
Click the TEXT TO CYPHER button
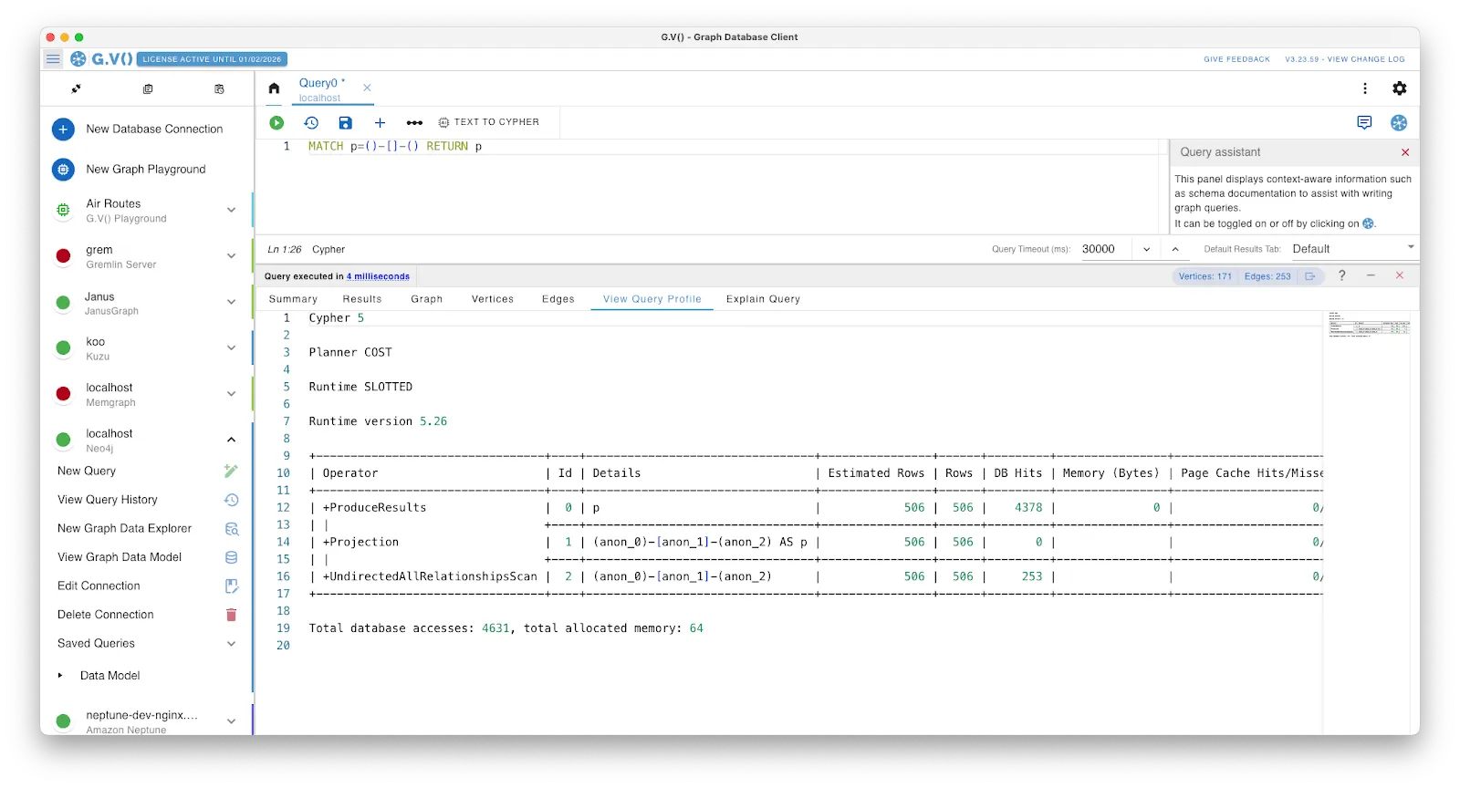(x=489, y=122)
